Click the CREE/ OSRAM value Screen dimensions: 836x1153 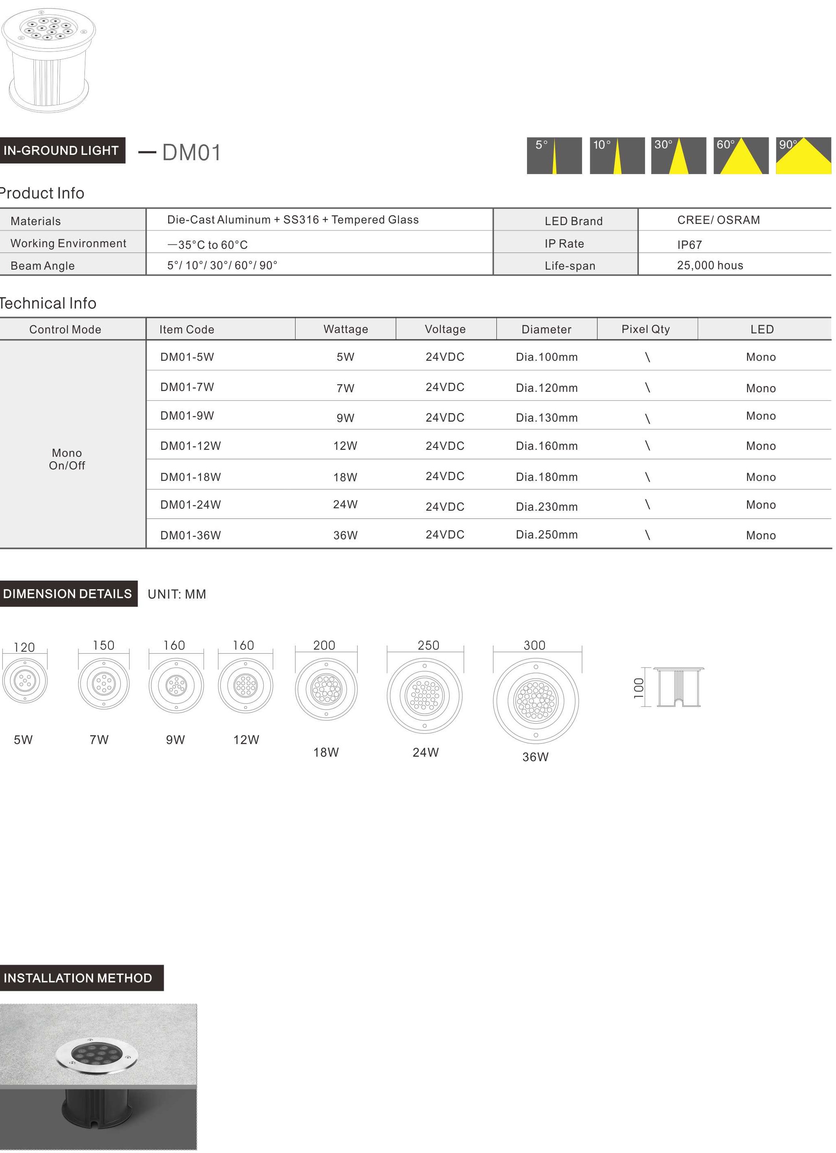tap(719, 220)
